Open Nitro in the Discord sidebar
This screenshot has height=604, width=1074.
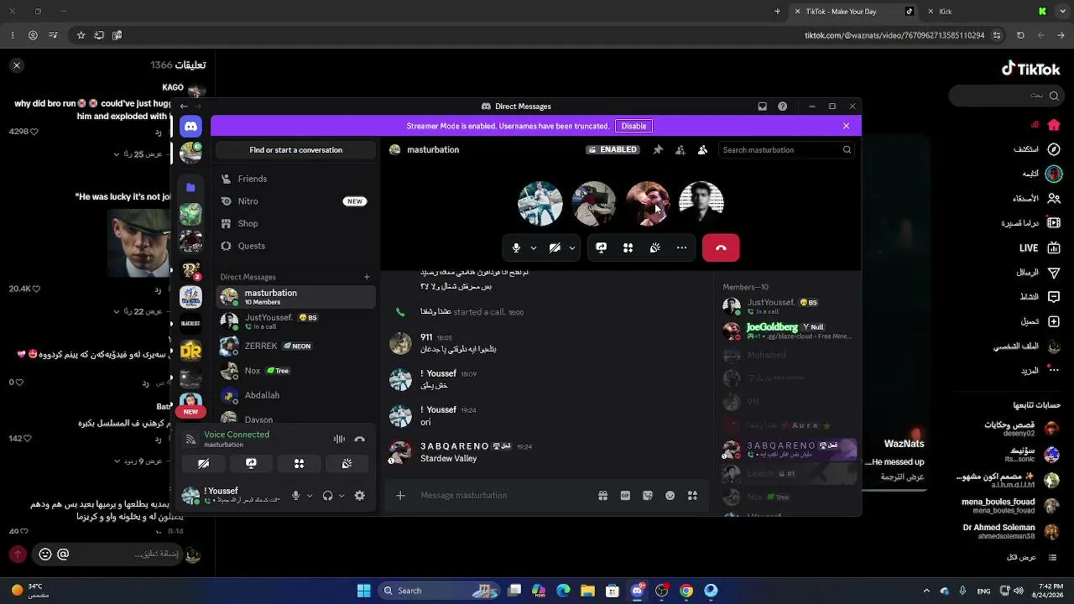[295, 201]
